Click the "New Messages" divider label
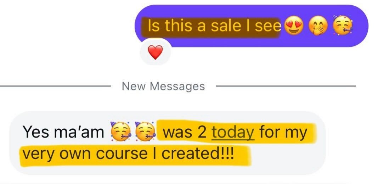 click(163, 86)
